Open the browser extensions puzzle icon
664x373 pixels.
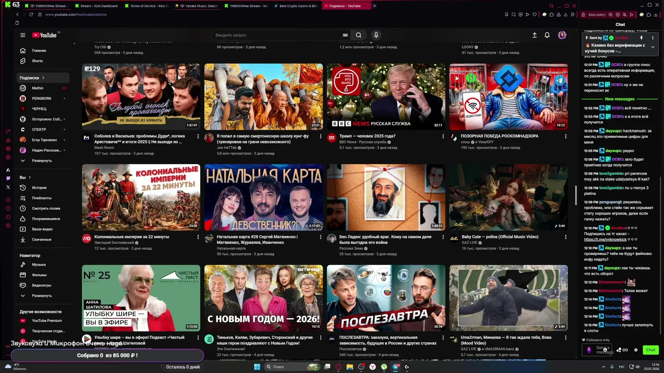(552, 15)
